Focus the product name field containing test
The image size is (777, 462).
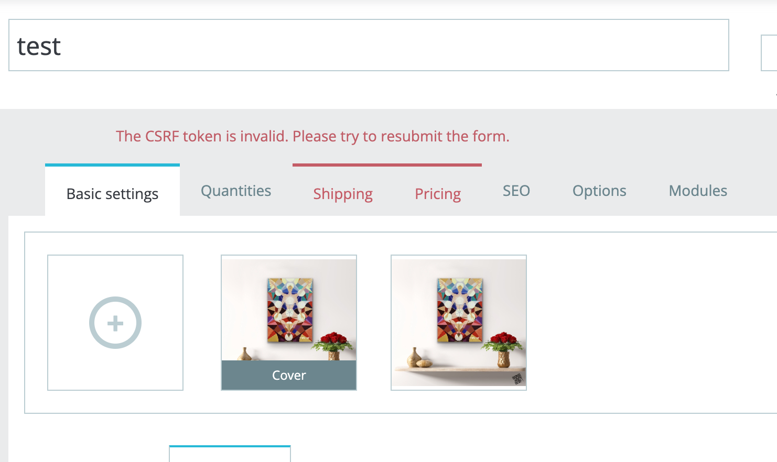(x=369, y=45)
